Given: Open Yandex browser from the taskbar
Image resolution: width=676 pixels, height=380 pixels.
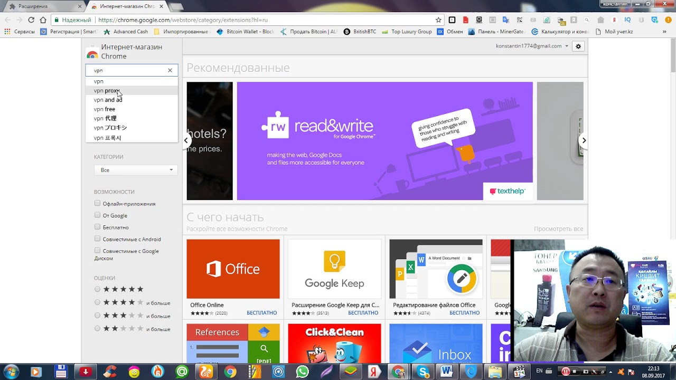Looking at the screenshot, I should click(374, 372).
